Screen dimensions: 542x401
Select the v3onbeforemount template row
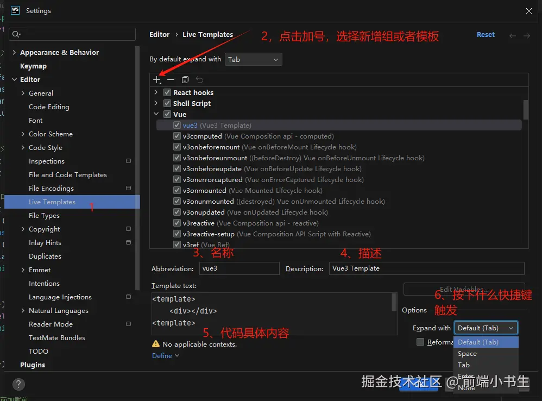click(339, 147)
